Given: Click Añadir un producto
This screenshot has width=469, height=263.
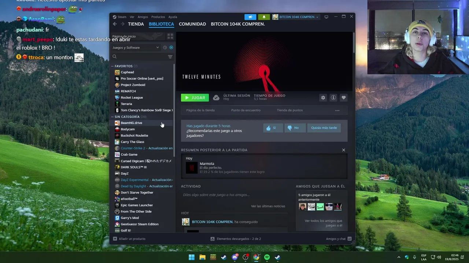Looking at the screenshot, I should 129,239.
